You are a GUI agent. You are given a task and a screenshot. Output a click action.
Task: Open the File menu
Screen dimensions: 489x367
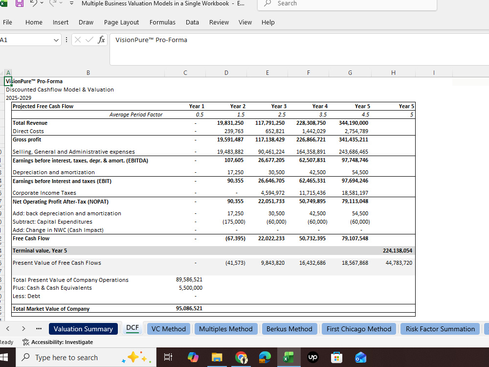tap(7, 22)
